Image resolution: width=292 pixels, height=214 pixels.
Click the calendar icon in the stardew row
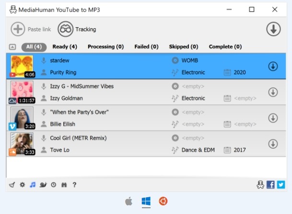[227, 73]
